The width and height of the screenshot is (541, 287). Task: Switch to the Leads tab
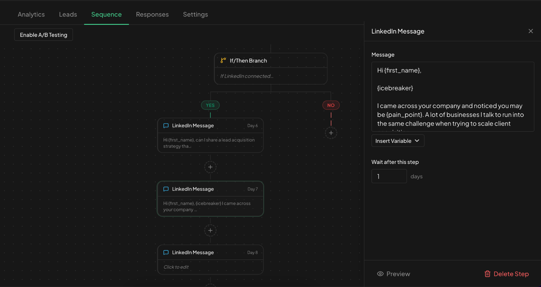(68, 14)
